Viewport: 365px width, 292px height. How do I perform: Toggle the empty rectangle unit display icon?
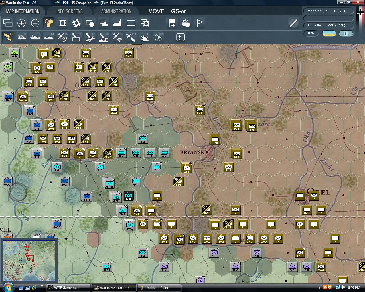(131, 23)
